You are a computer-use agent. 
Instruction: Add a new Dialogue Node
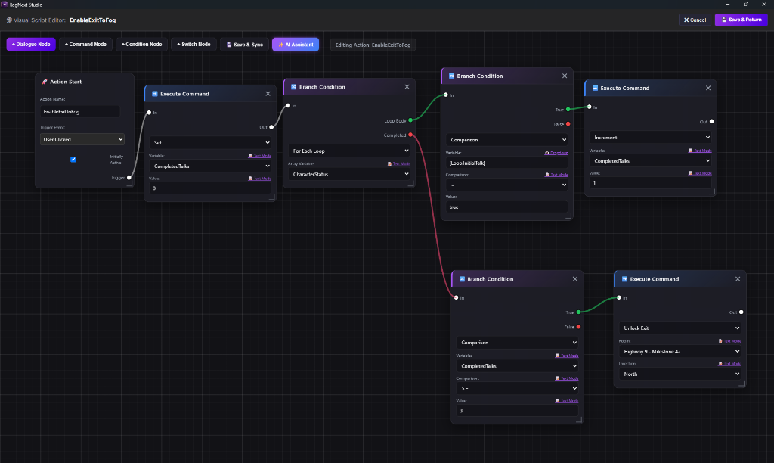[30, 45]
